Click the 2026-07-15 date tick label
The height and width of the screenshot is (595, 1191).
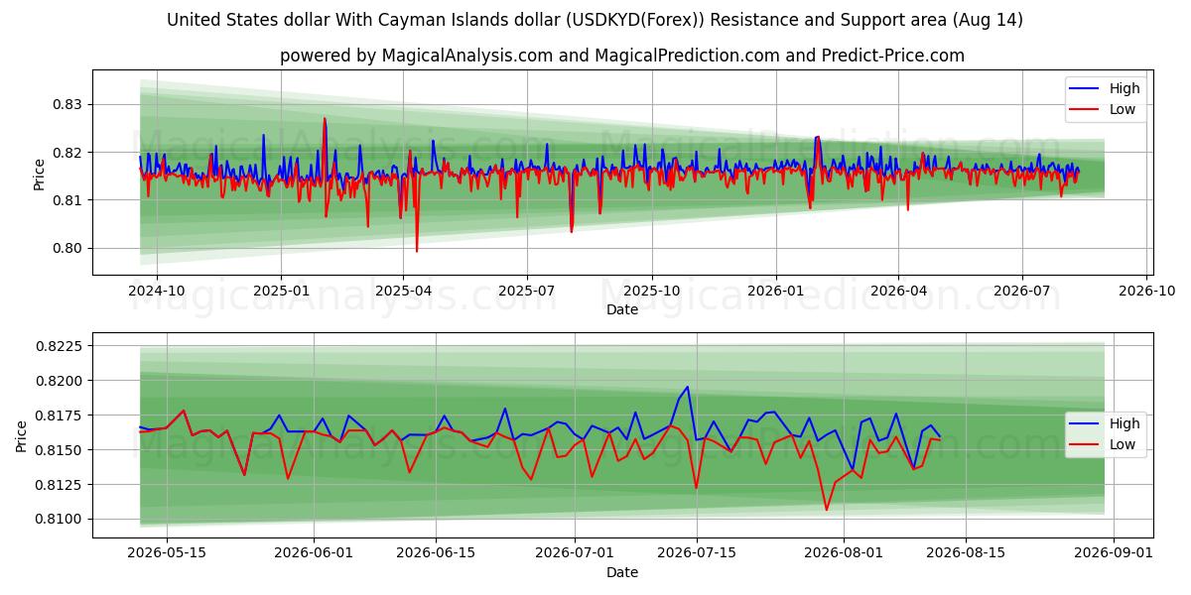click(697, 552)
